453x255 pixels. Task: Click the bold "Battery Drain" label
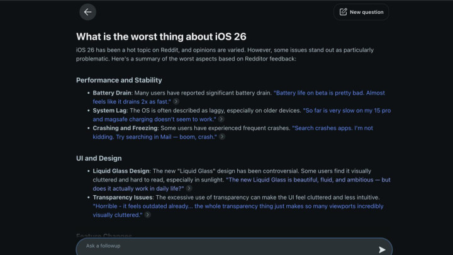click(112, 93)
